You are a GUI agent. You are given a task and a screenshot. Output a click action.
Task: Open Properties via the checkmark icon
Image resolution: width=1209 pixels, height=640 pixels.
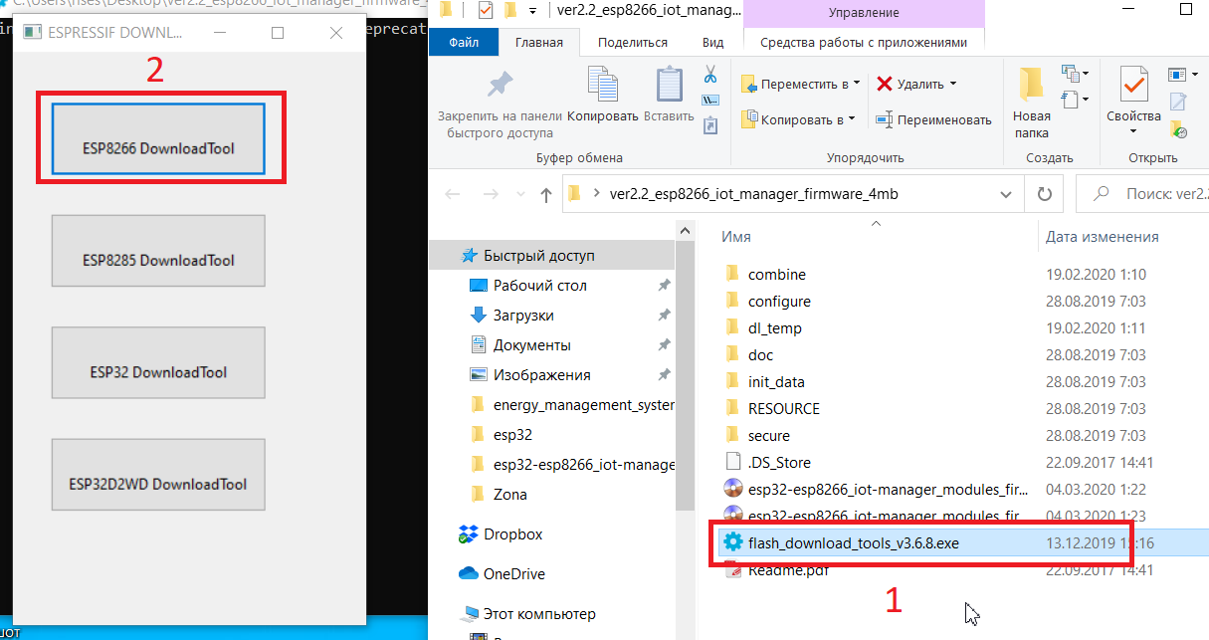[1133, 95]
